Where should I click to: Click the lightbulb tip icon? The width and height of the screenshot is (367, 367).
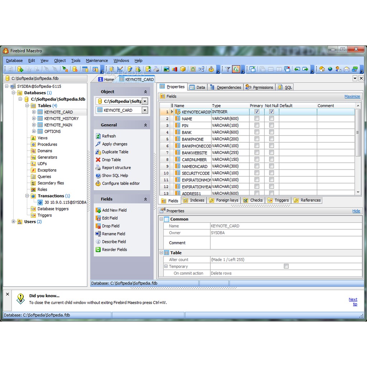coord(20,299)
